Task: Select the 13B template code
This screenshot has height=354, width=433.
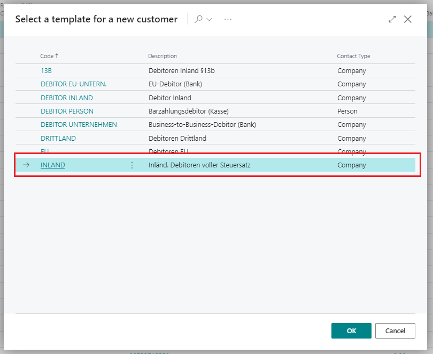Action: (46, 71)
